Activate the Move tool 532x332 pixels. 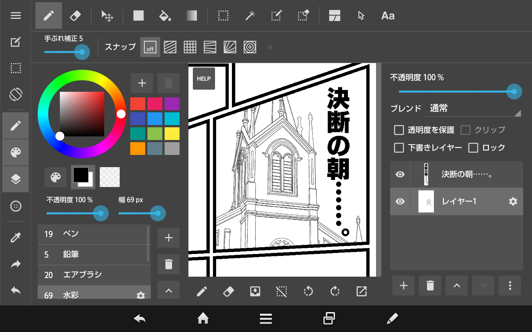tap(107, 16)
